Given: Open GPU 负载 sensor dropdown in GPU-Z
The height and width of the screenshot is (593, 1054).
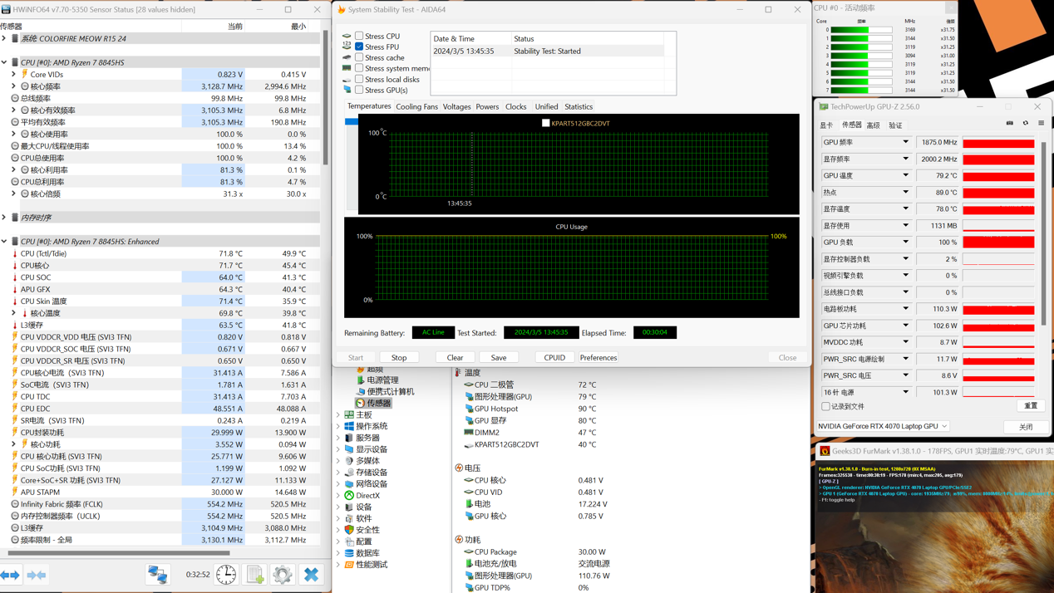Looking at the screenshot, I should pos(906,242).
